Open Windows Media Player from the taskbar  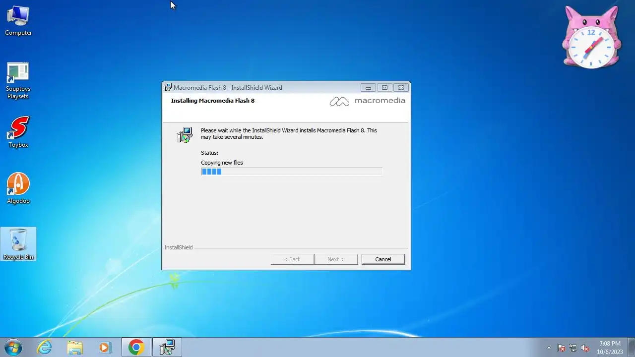pos(104,347)
